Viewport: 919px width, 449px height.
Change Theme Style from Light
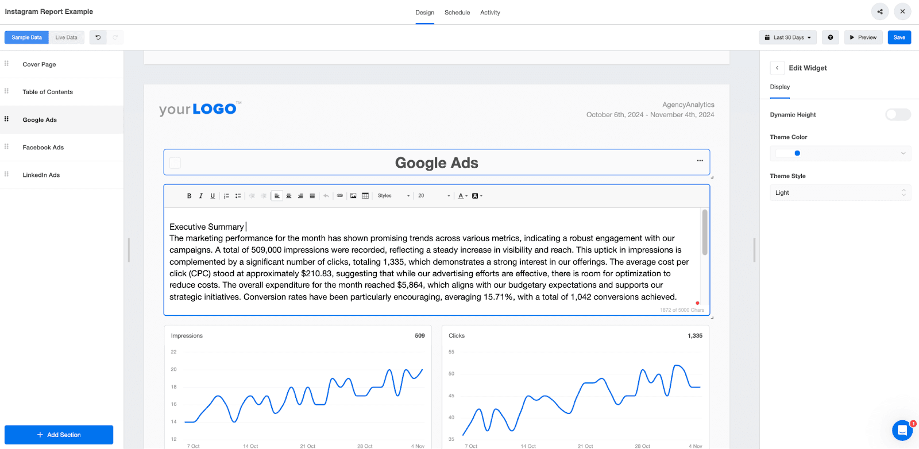pyautogui.click(x=839, y=192)
